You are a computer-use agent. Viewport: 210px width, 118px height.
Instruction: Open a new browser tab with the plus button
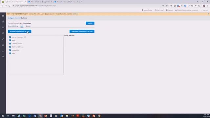[82, 2]
